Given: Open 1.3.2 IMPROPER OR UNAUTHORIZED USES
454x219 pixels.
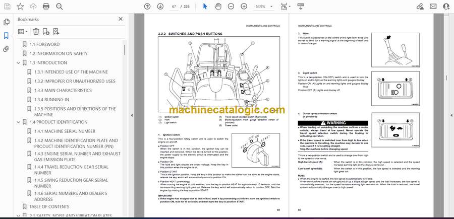Looking at the screenshot, I should coord(75,81).
